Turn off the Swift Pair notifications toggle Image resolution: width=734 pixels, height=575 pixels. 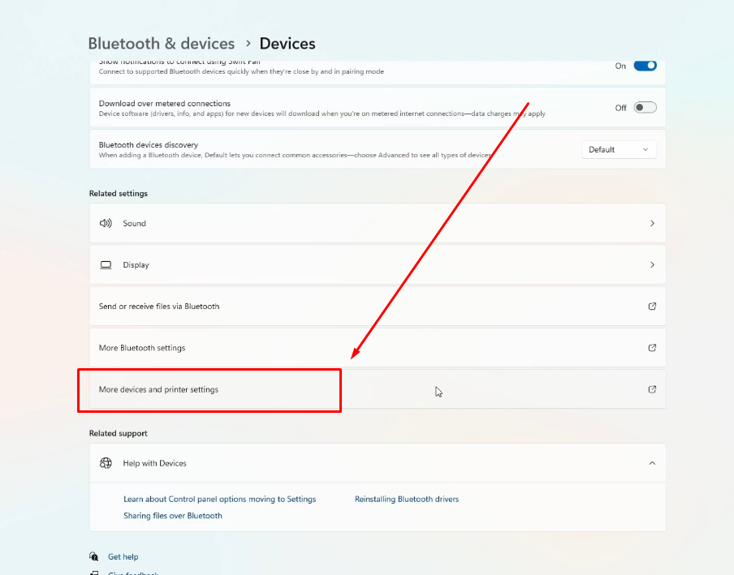click(x=645, y=66)
